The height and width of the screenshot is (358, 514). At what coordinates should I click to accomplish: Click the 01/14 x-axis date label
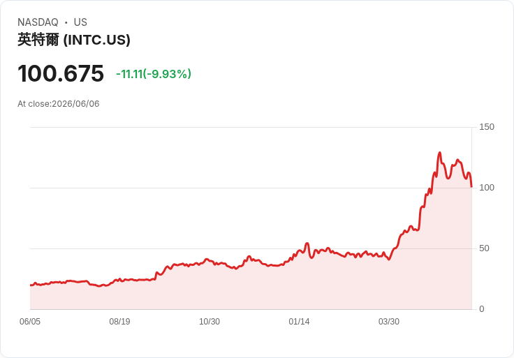(x=299, y=322)
